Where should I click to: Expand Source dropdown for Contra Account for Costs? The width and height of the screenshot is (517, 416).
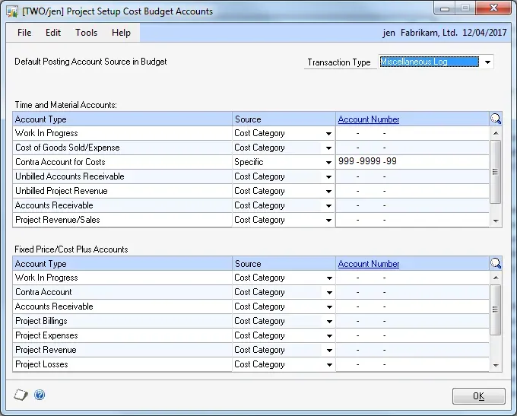[x=328, y=163]
